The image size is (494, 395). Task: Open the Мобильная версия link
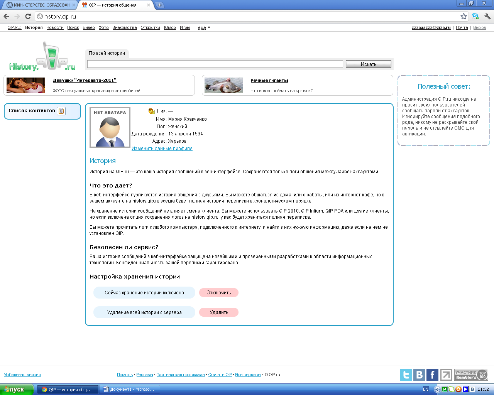[22, 375]
